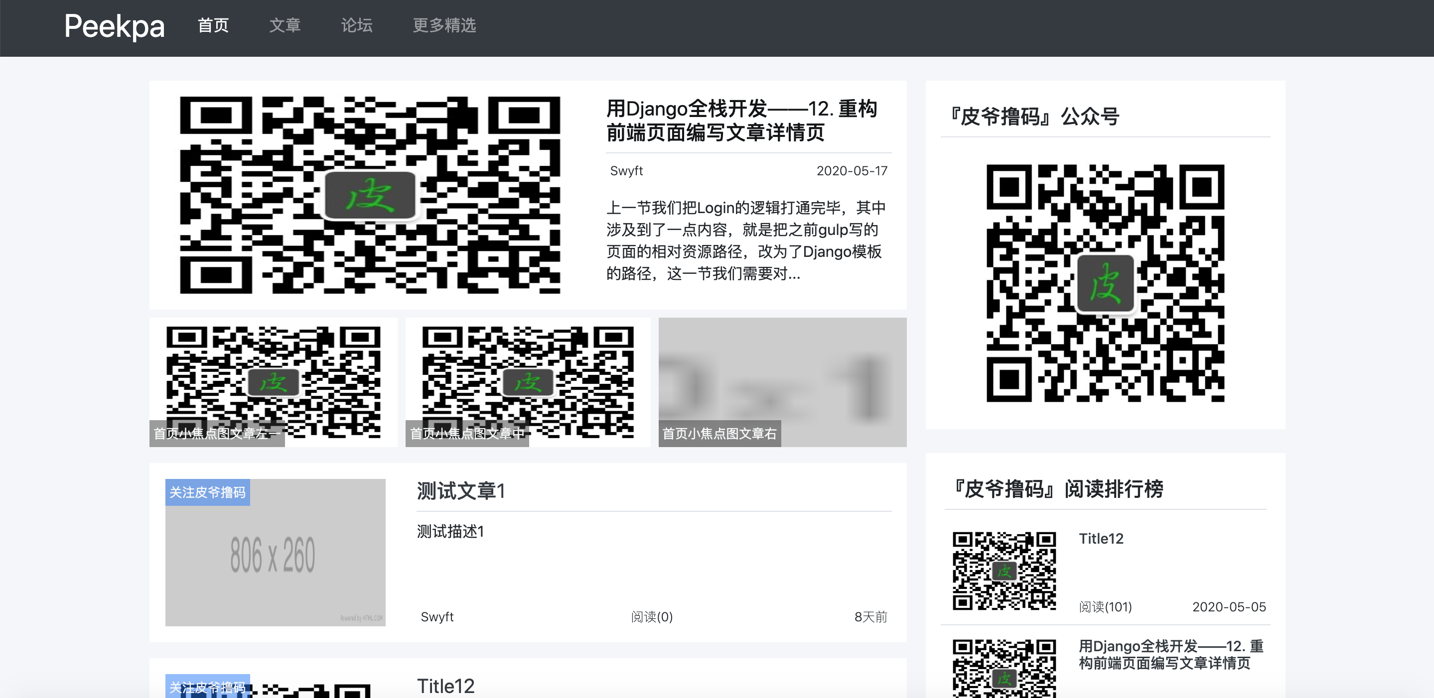Click the 关注皮爷撸码 tag on 测试文章1
This screenshot has height=698, width=1434.
coord(208,492)
